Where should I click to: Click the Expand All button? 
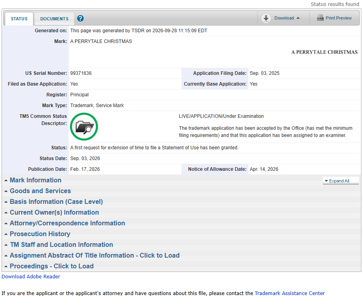tap(341, 181)
